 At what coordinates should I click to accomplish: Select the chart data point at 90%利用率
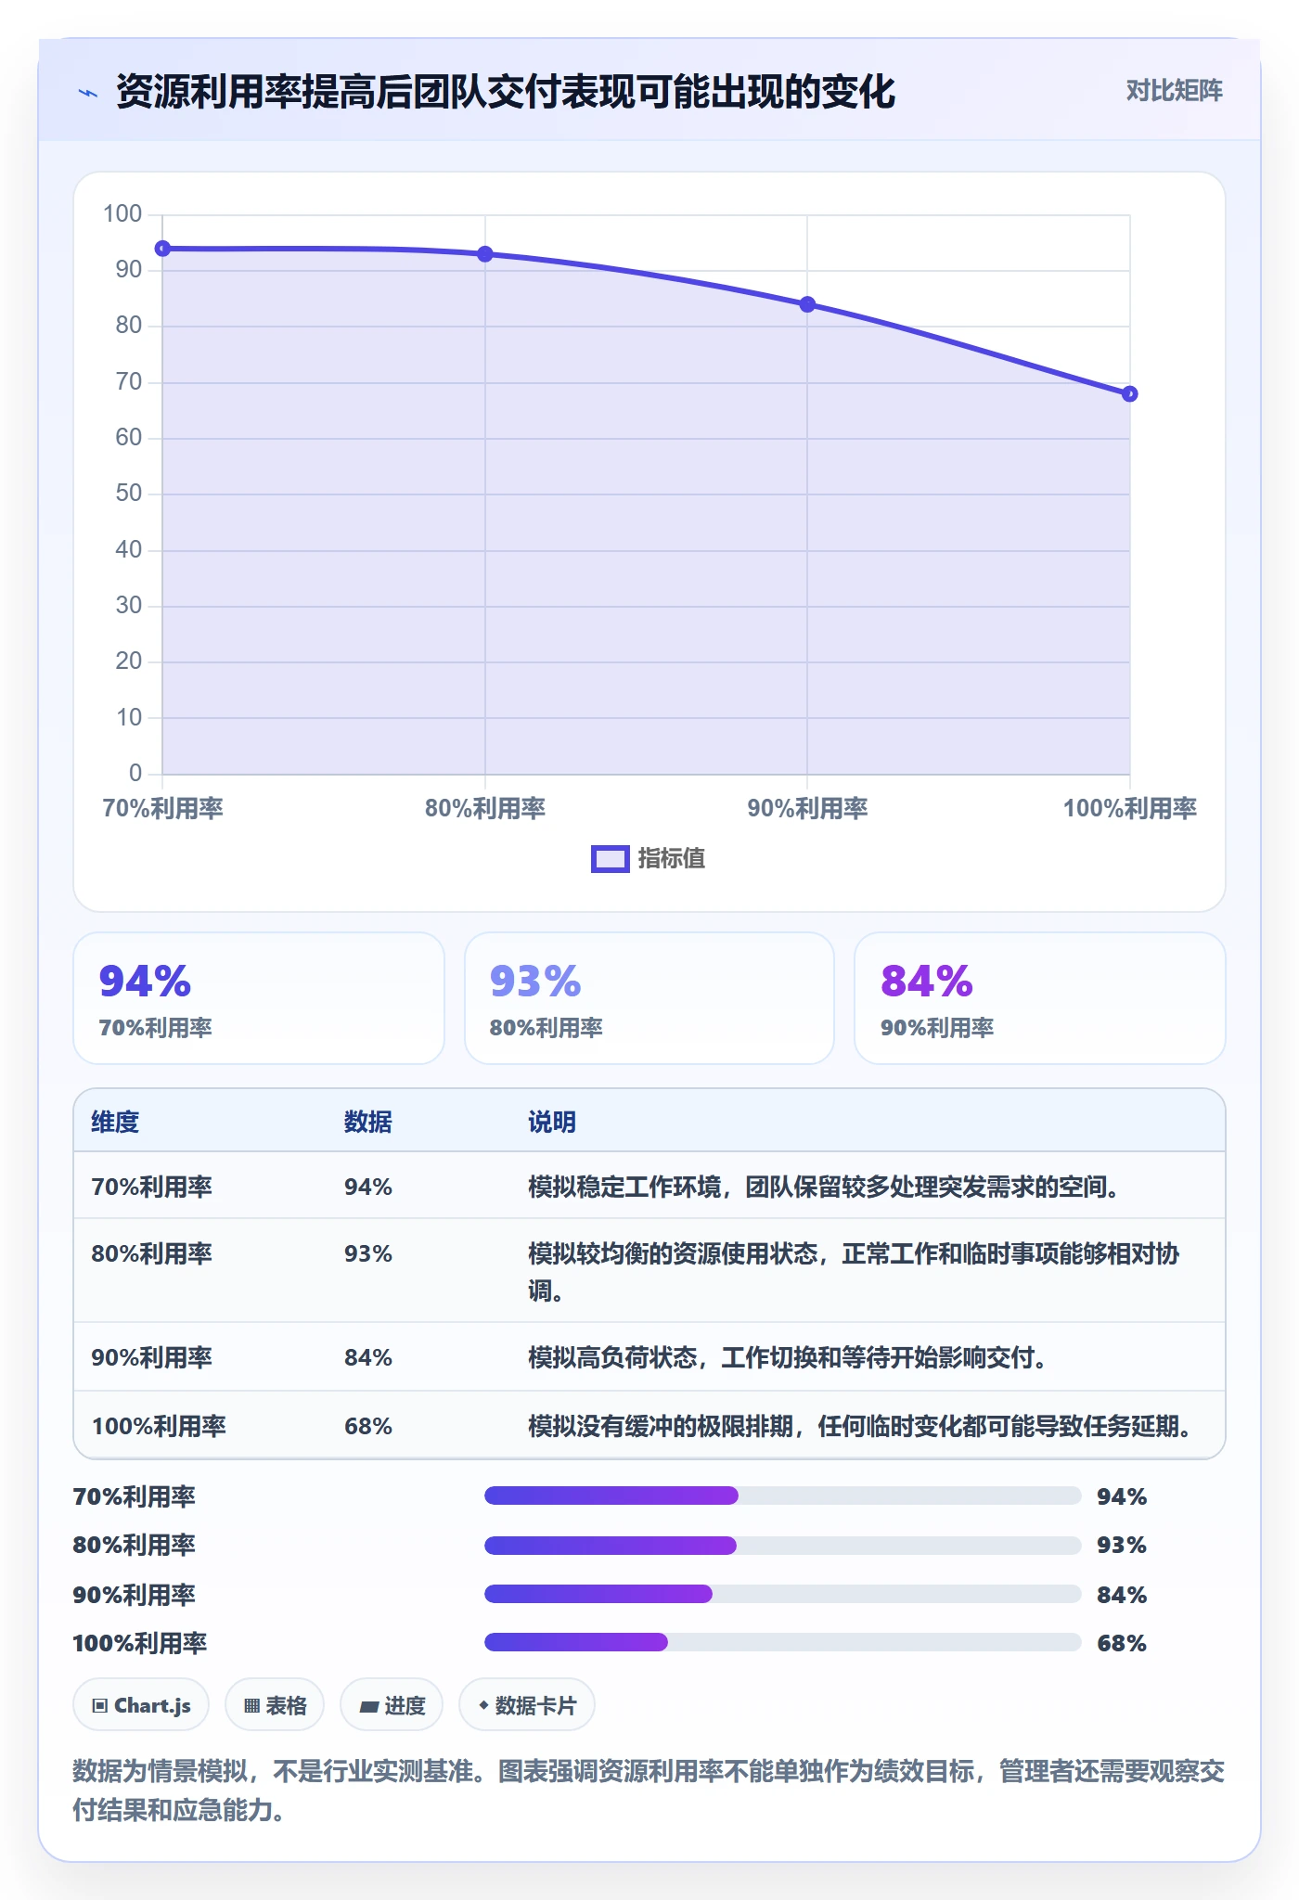coord(807,304)
